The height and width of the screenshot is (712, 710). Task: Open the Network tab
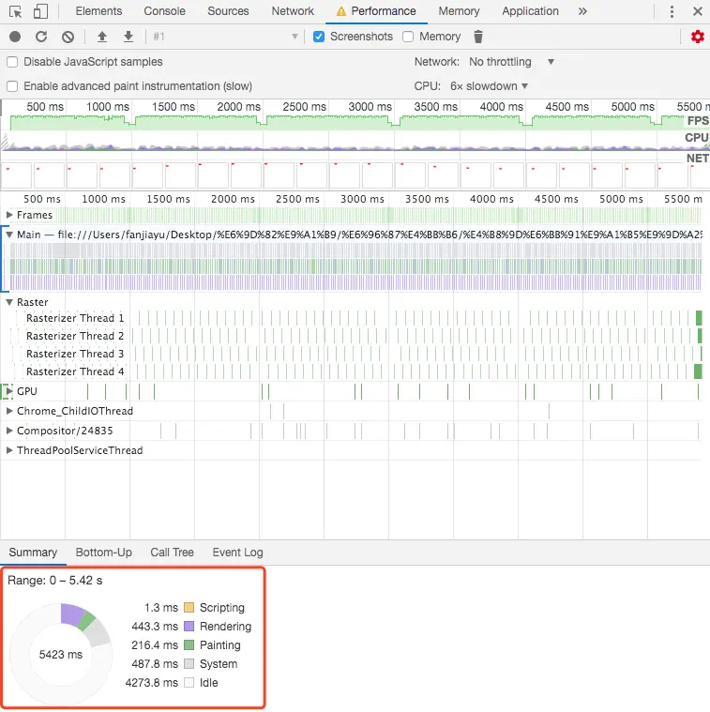(x=293, y=11)
